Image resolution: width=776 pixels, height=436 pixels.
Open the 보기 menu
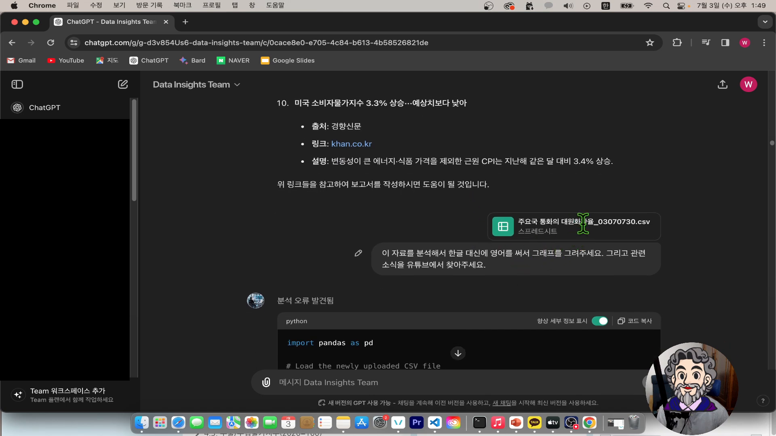click(x=119, y=5)
